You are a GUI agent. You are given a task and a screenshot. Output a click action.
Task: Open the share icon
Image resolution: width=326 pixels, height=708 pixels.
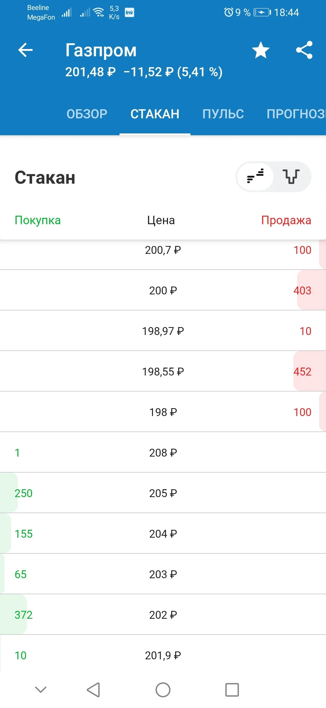[304, 50]
